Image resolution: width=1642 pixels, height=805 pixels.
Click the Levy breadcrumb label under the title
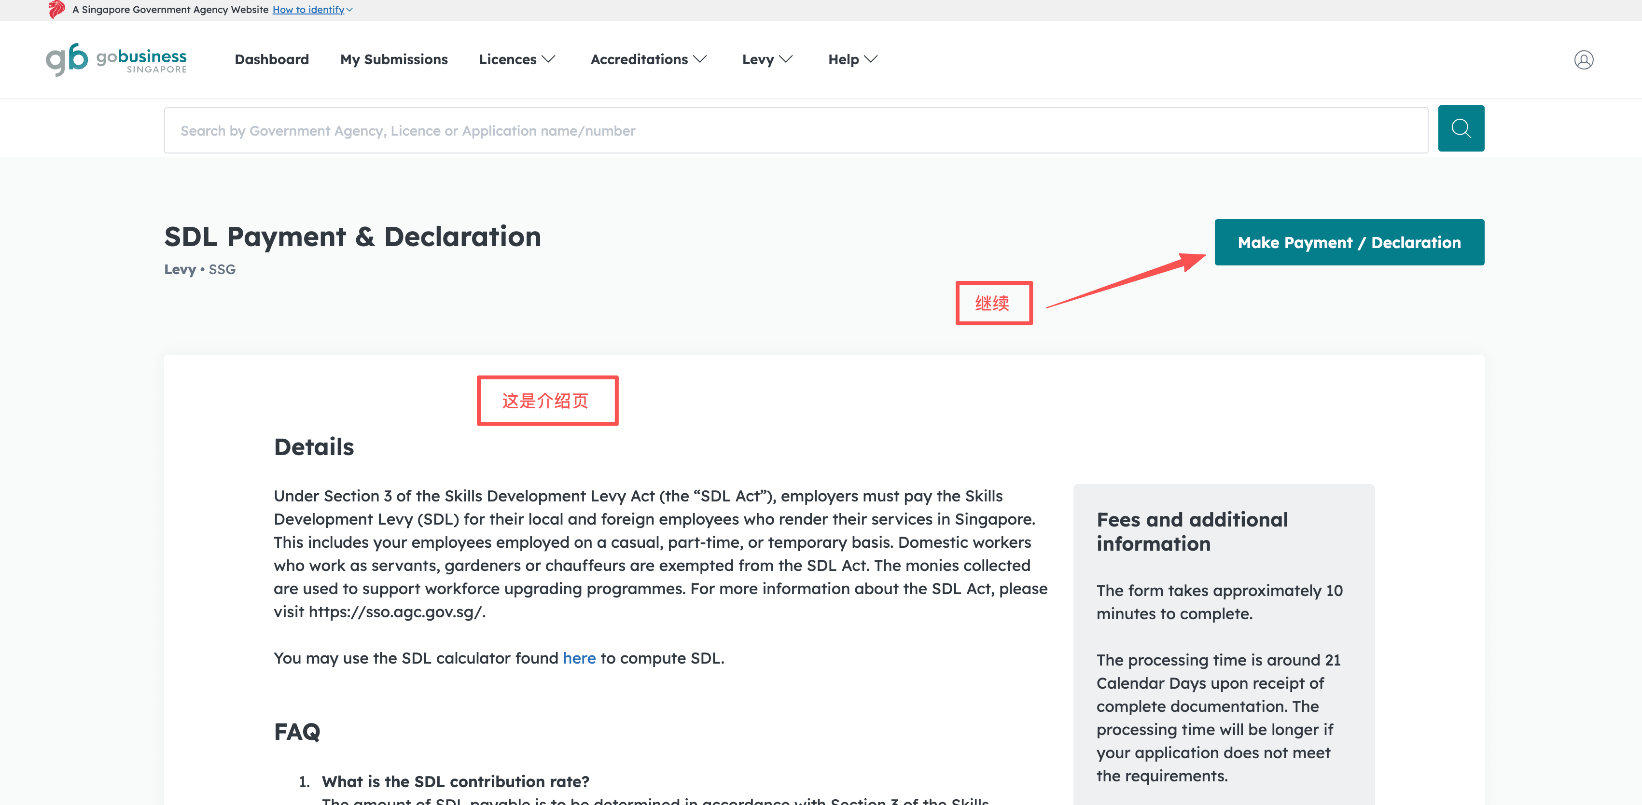[x=180, y=269]
